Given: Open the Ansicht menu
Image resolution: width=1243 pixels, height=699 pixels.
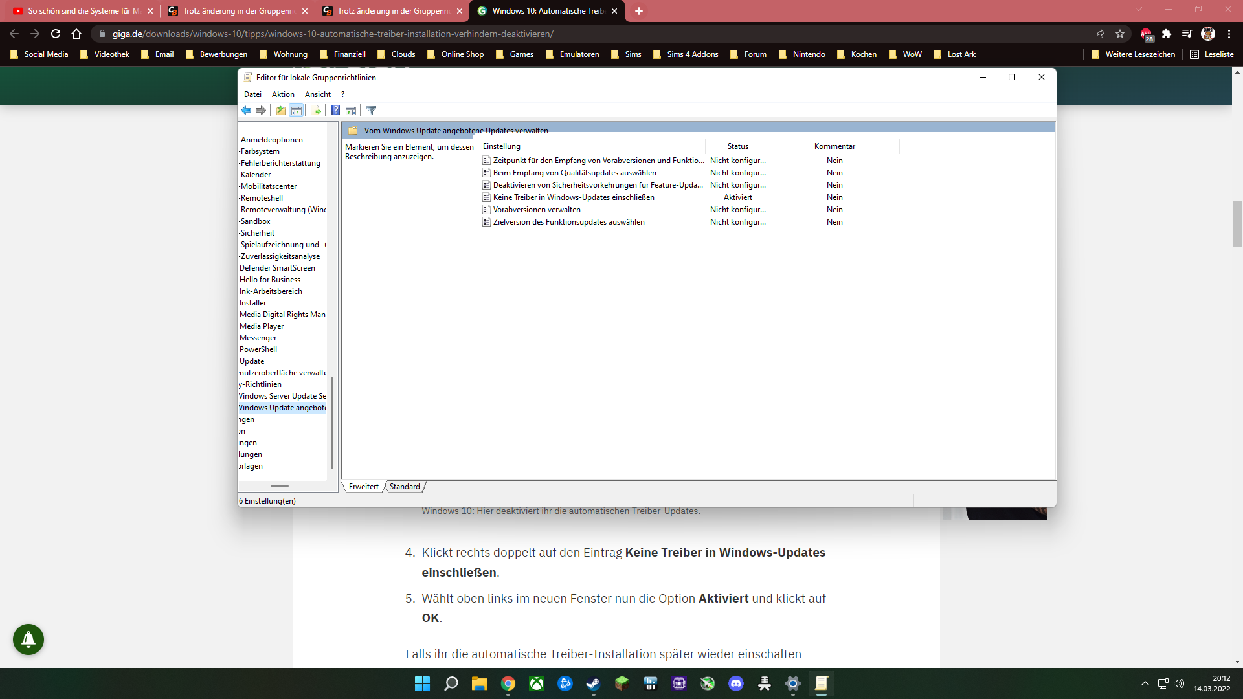Looking at the screenshot, I should tap(317, 94).
